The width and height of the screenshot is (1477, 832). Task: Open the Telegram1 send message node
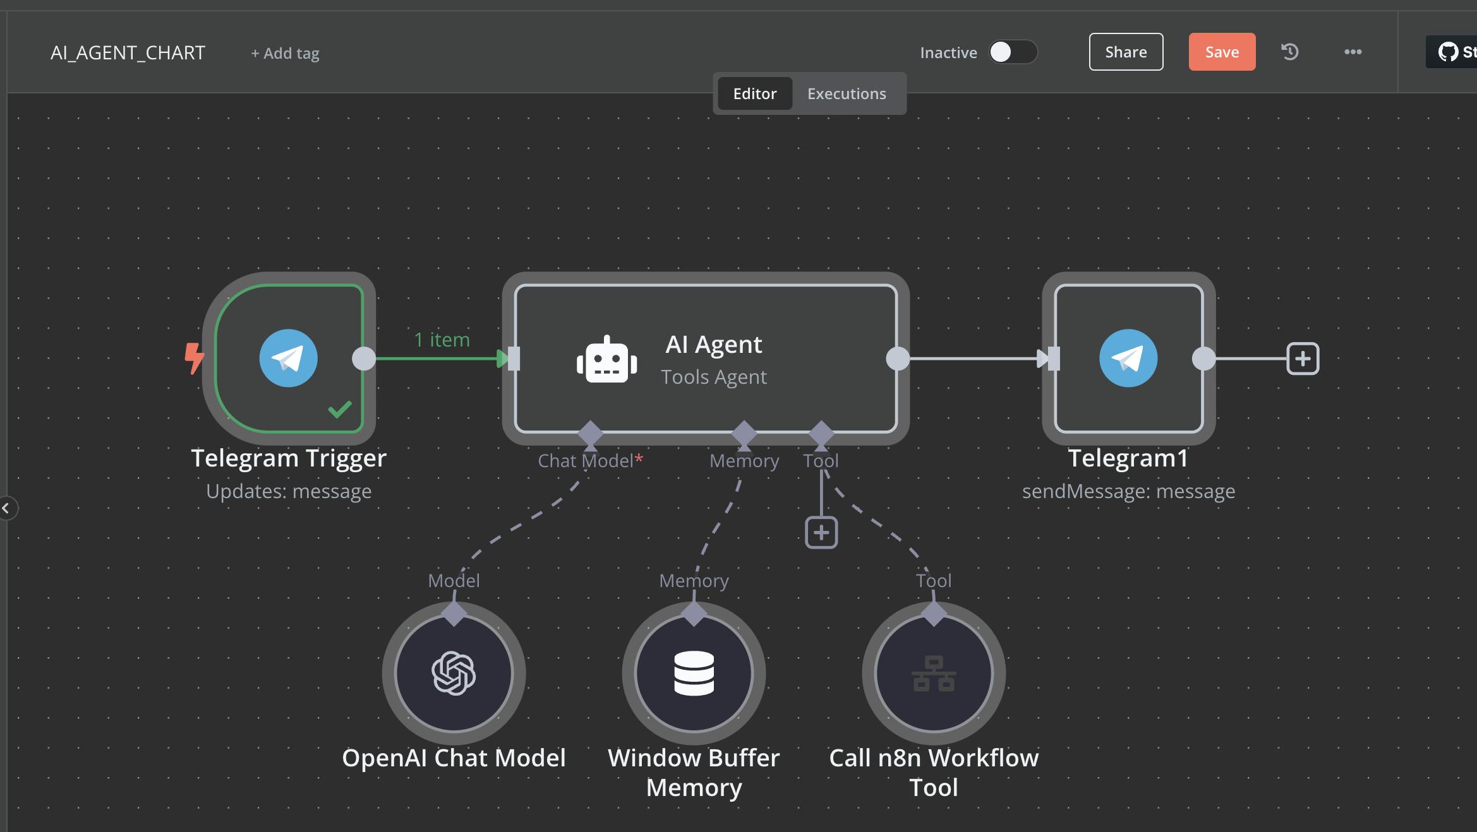pyautogui.click(x=1128, y=358)
